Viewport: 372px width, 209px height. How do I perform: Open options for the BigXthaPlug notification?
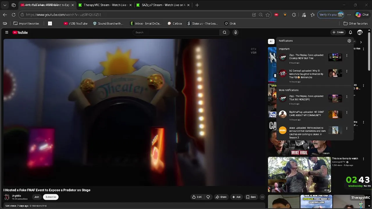[x=347, y=112]
